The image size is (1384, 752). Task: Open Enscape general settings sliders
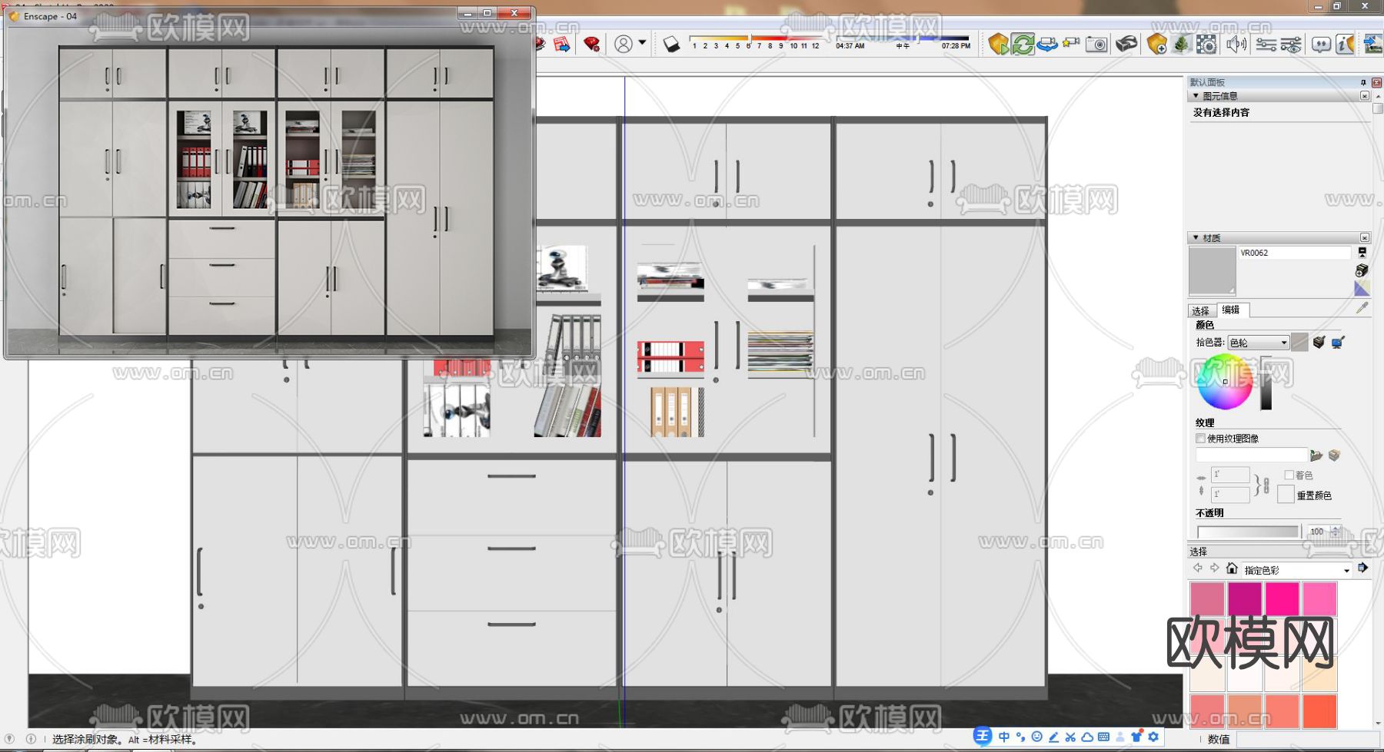1266,45
